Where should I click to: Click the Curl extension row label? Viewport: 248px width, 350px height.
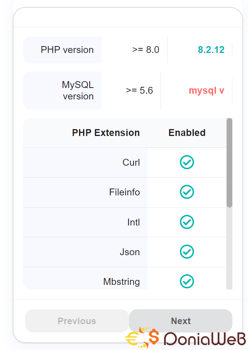click(x=131, y=162)
